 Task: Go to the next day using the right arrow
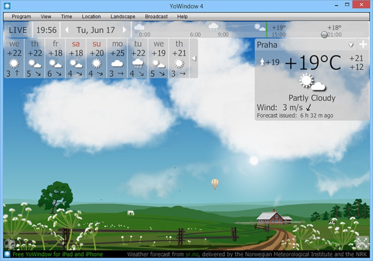(x=124, y=30)
